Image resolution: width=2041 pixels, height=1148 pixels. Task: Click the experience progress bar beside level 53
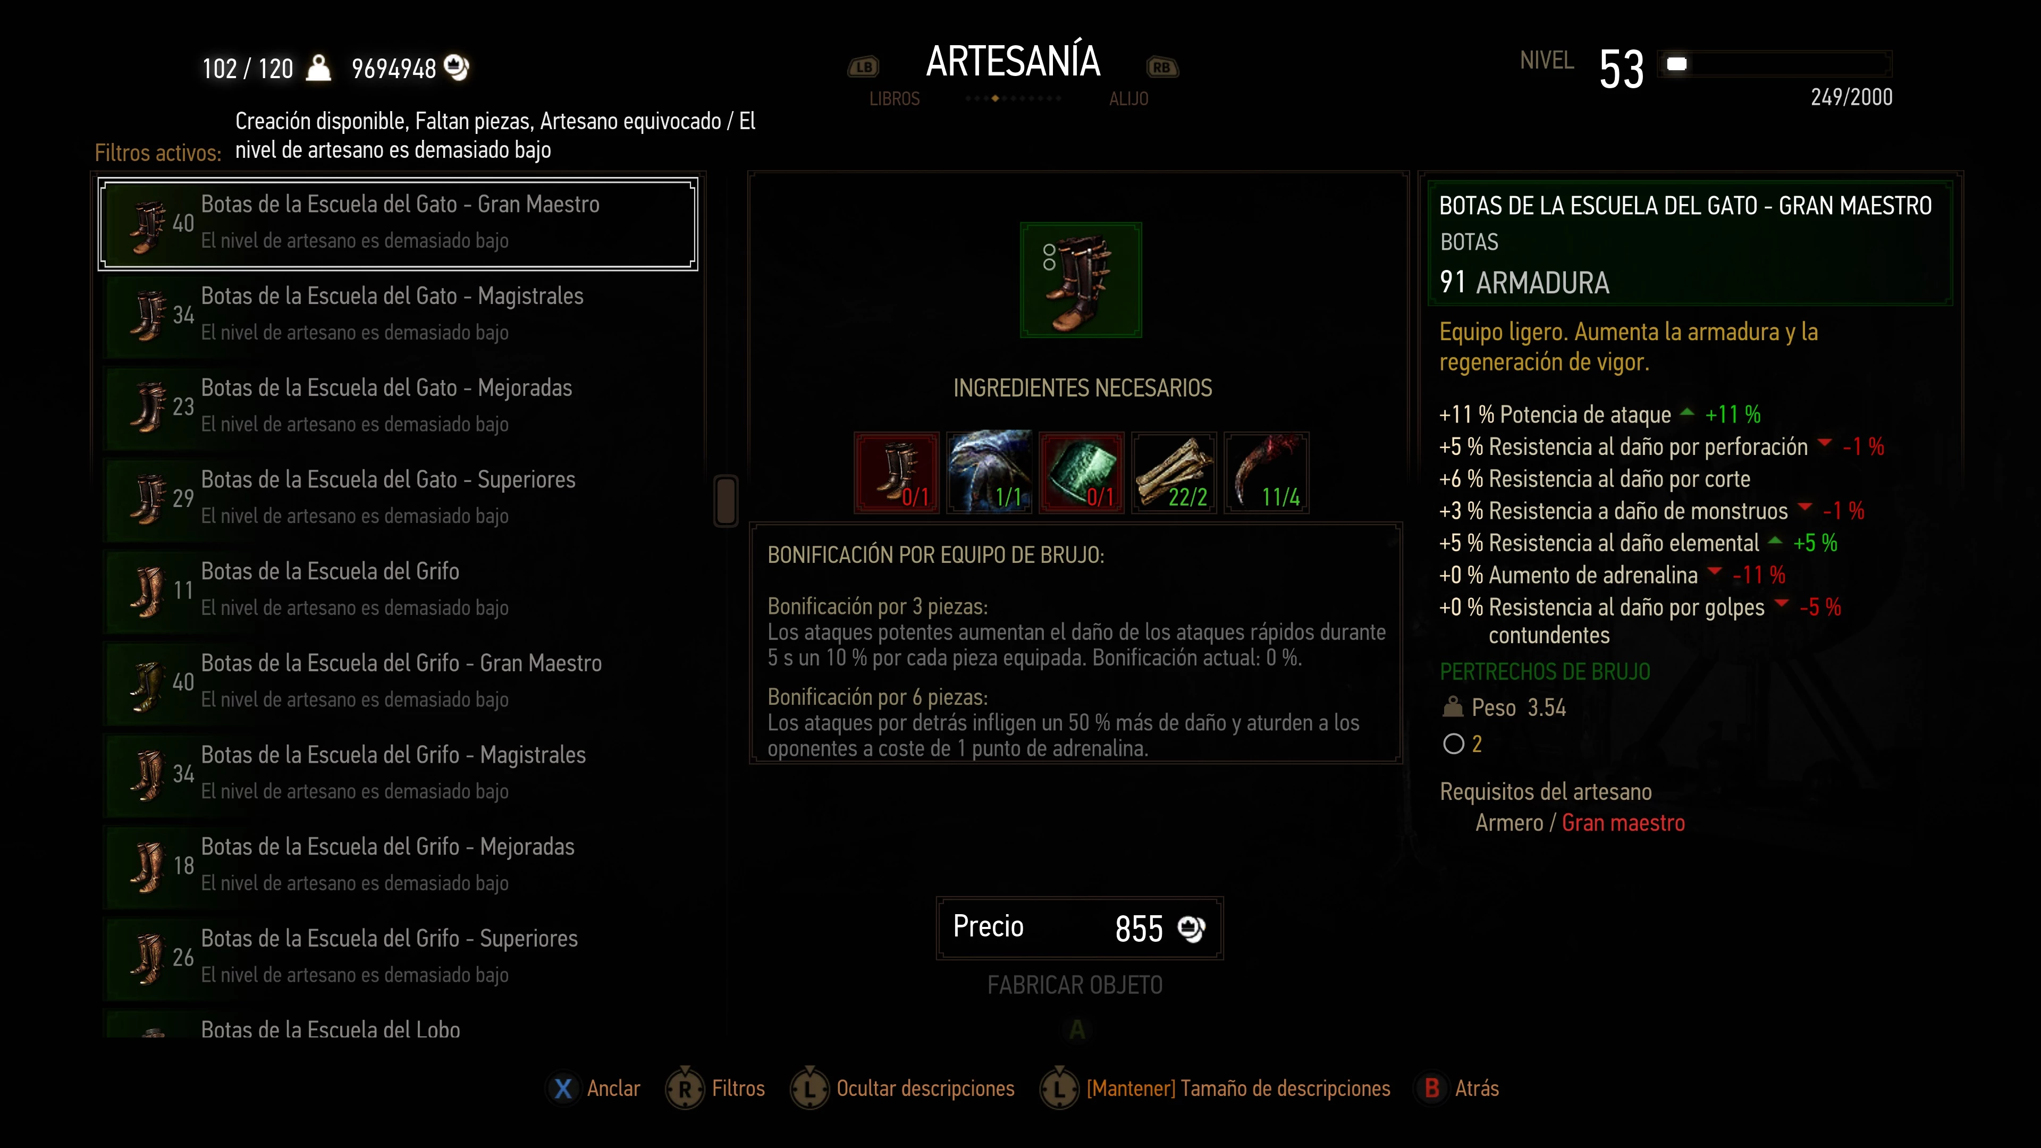[x=1775, y=64]
